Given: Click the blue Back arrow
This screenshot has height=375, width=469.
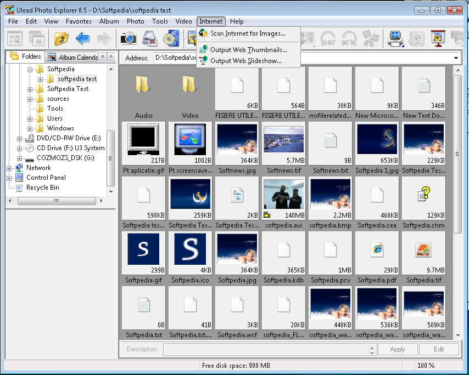Looking at the screenshot, I should tap(82, 38).
